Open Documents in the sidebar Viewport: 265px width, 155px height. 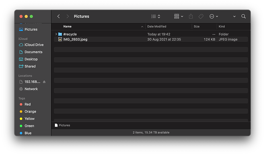coord(33,52)
